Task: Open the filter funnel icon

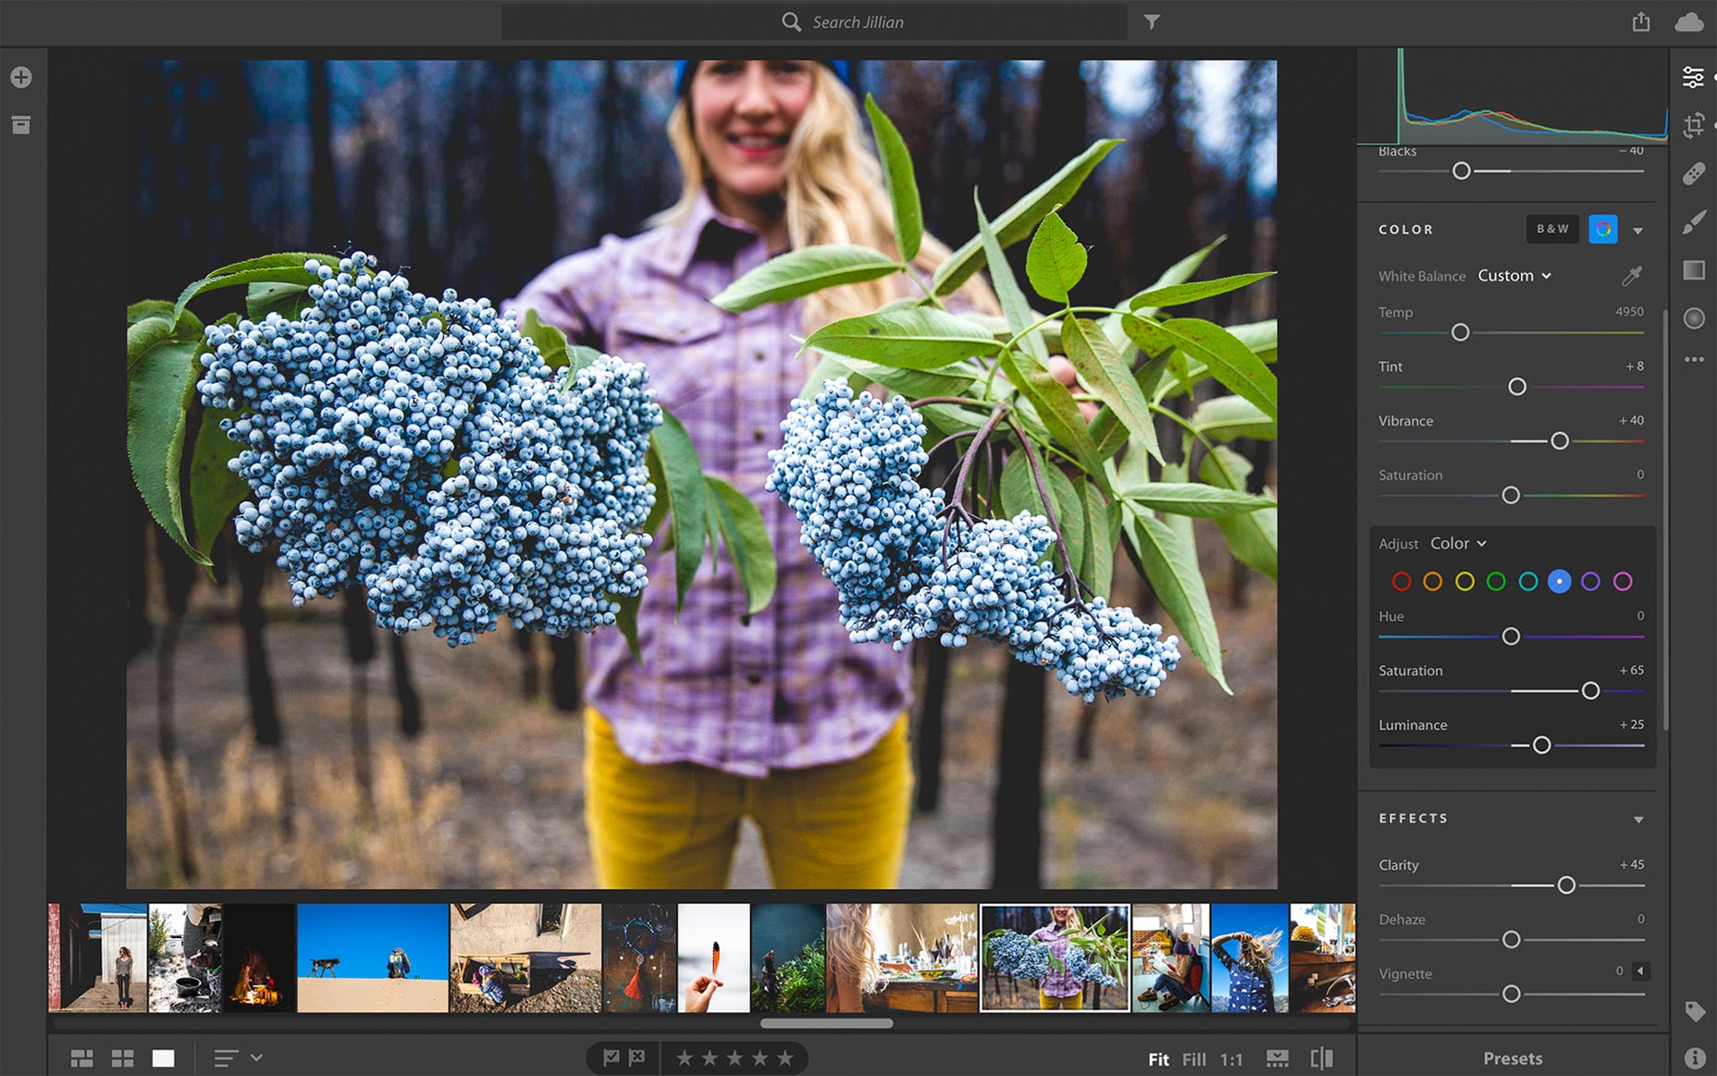Action: coord(1152,21)
